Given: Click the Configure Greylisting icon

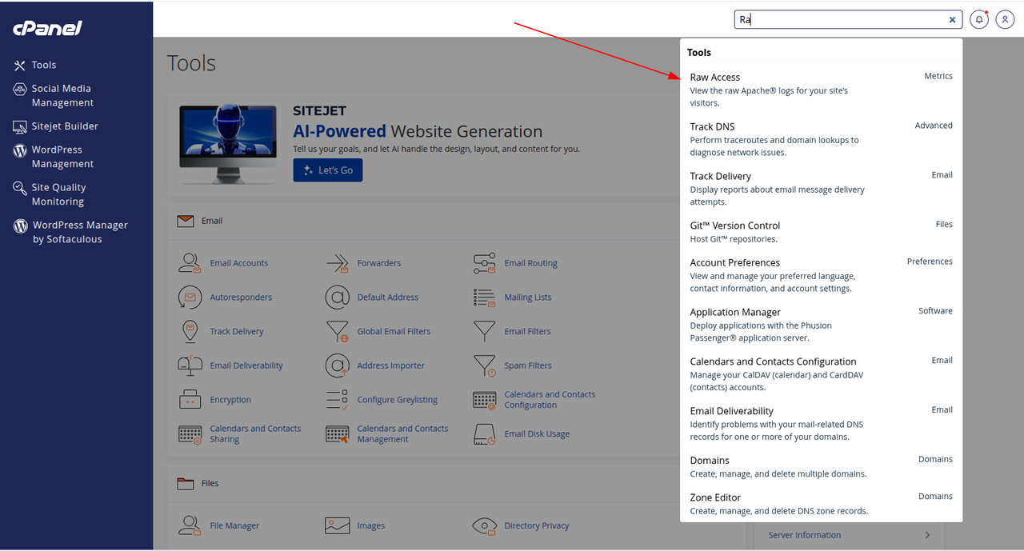Looking at the screenshot, I should click(x=338, y=400).
